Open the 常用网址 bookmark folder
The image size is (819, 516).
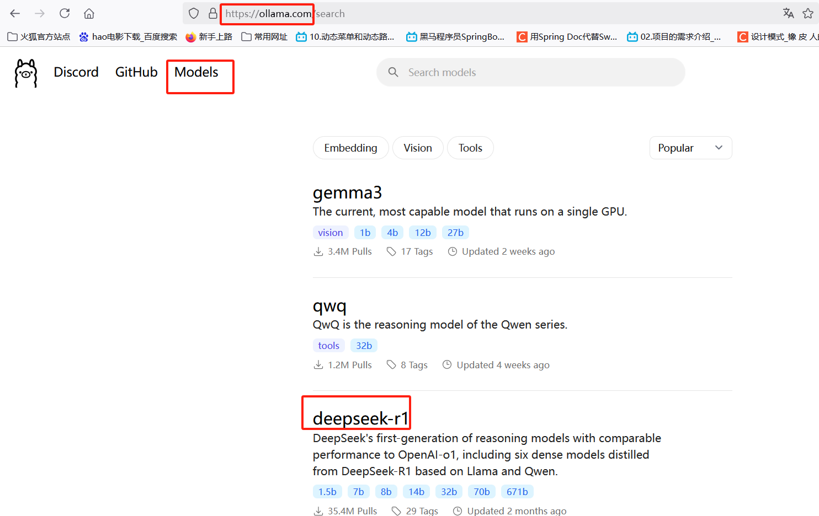click(x=264, y=37)
